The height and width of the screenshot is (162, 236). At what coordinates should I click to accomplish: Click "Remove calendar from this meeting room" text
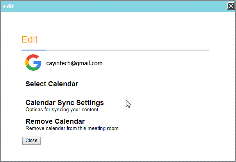72,128
